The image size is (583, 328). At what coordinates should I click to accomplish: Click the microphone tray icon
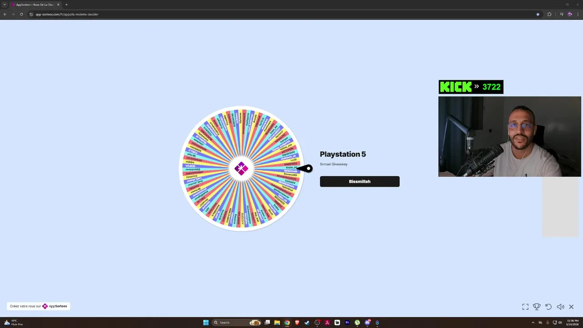(547, 323)
